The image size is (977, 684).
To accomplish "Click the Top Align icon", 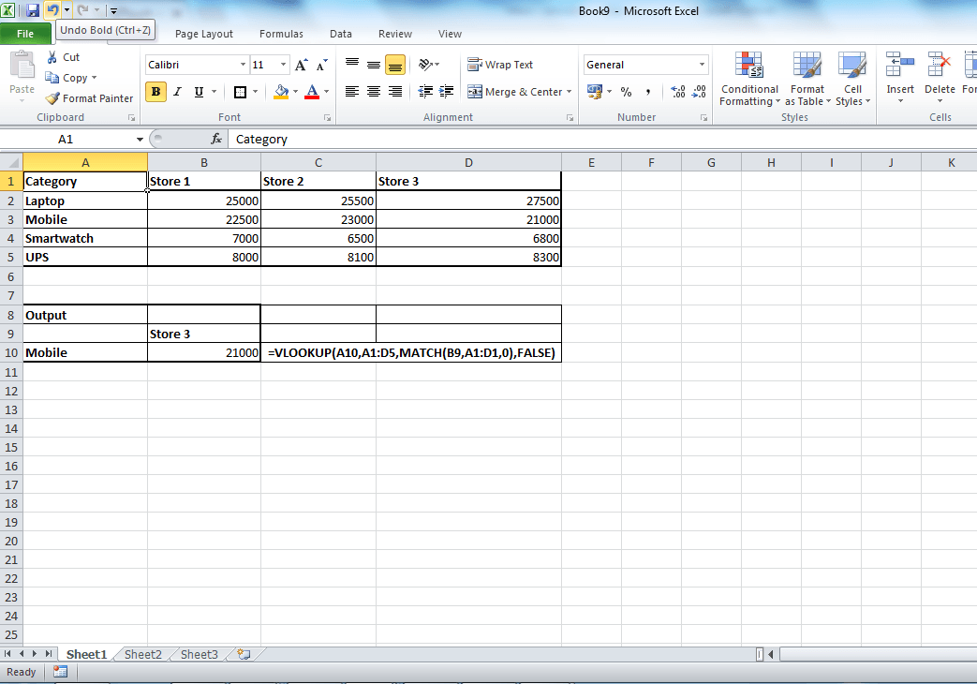I will (352, 65).
